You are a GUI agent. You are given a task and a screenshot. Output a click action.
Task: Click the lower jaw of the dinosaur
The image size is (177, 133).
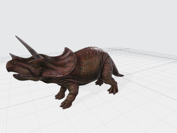(26, 78)
